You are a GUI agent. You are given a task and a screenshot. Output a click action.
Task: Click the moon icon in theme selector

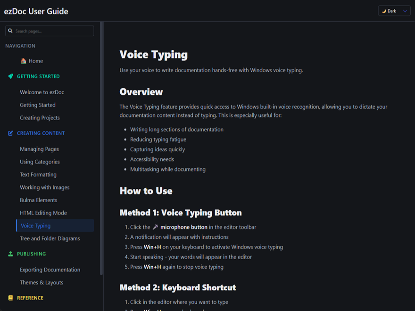(x=384, y=11)
